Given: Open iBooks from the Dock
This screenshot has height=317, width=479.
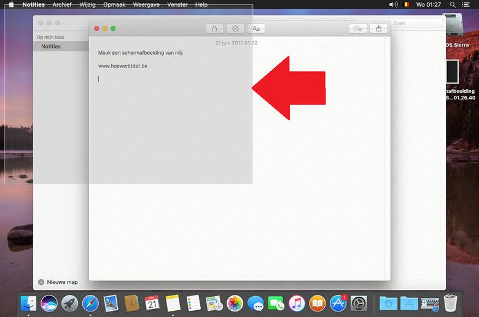Looking at the screenshot, I should pyautogui.click(x=317, y=303).
